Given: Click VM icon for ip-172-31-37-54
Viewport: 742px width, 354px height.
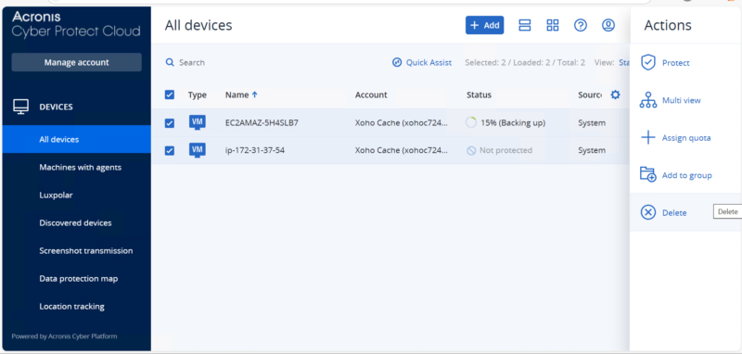Looking at the screenshot, I should (198, 150).
